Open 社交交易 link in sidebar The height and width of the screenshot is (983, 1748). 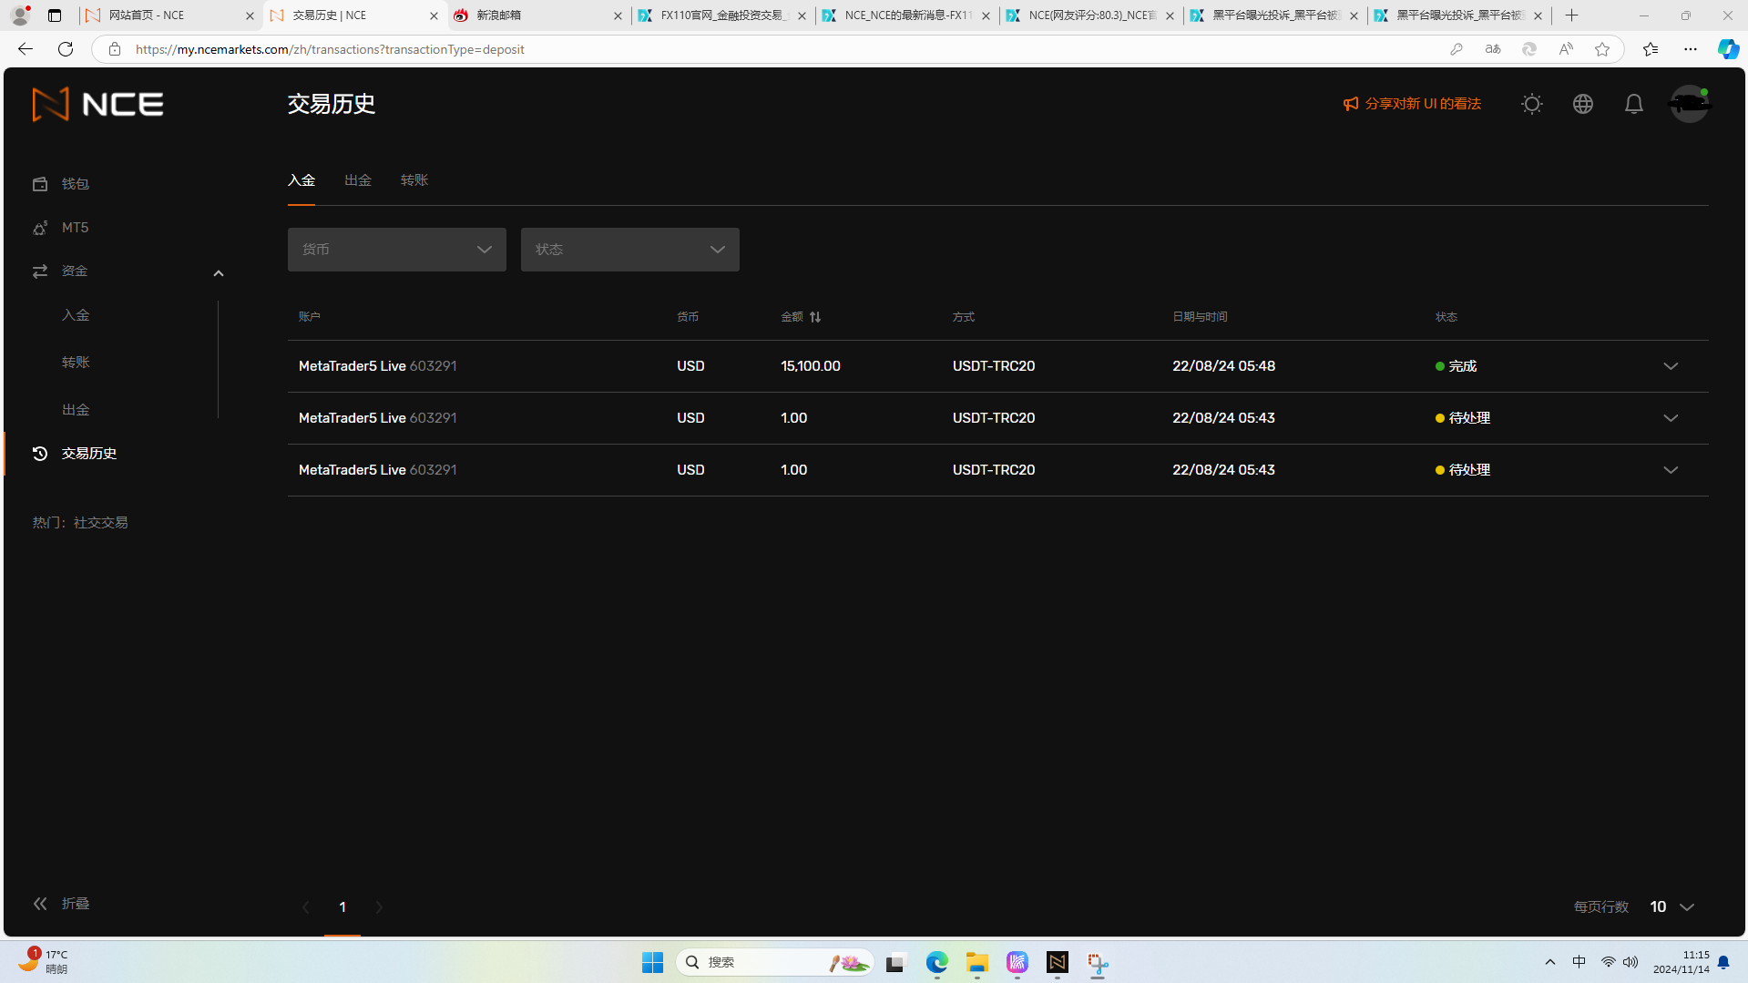click(x=100, y=523)
